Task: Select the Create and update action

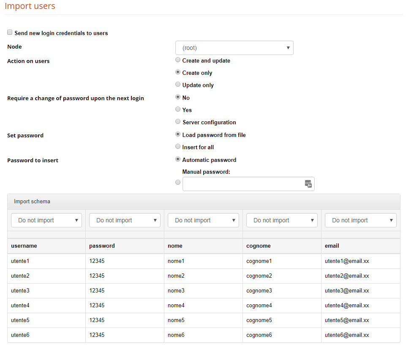Action: 178,60
